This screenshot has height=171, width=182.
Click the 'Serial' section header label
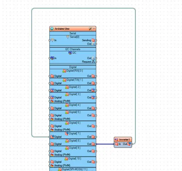tap(73, 33)
